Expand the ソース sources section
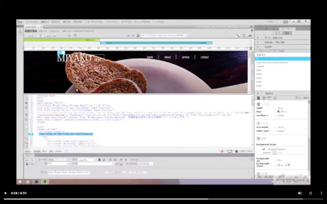Viewport: 327px width, 204px height. [258, 38]
